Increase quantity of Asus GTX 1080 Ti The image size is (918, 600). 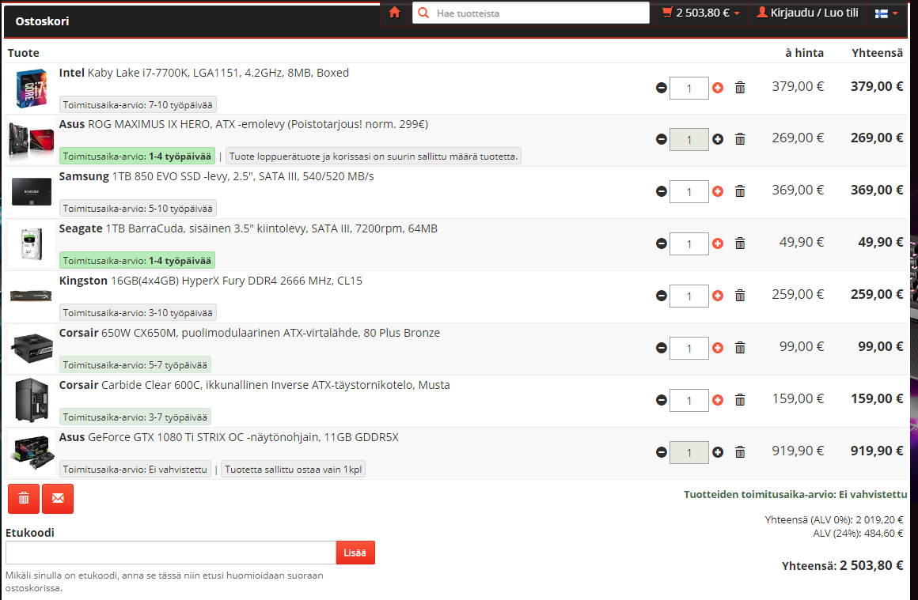point(718,452)
